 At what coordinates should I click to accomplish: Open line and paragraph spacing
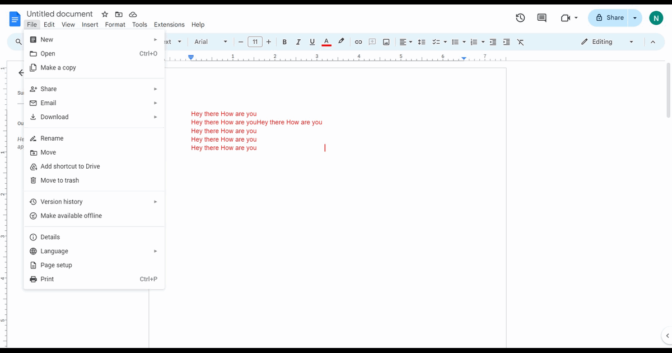(x=422, y=42)
